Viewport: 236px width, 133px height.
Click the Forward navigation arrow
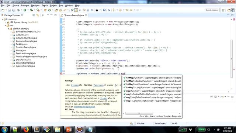138,10
